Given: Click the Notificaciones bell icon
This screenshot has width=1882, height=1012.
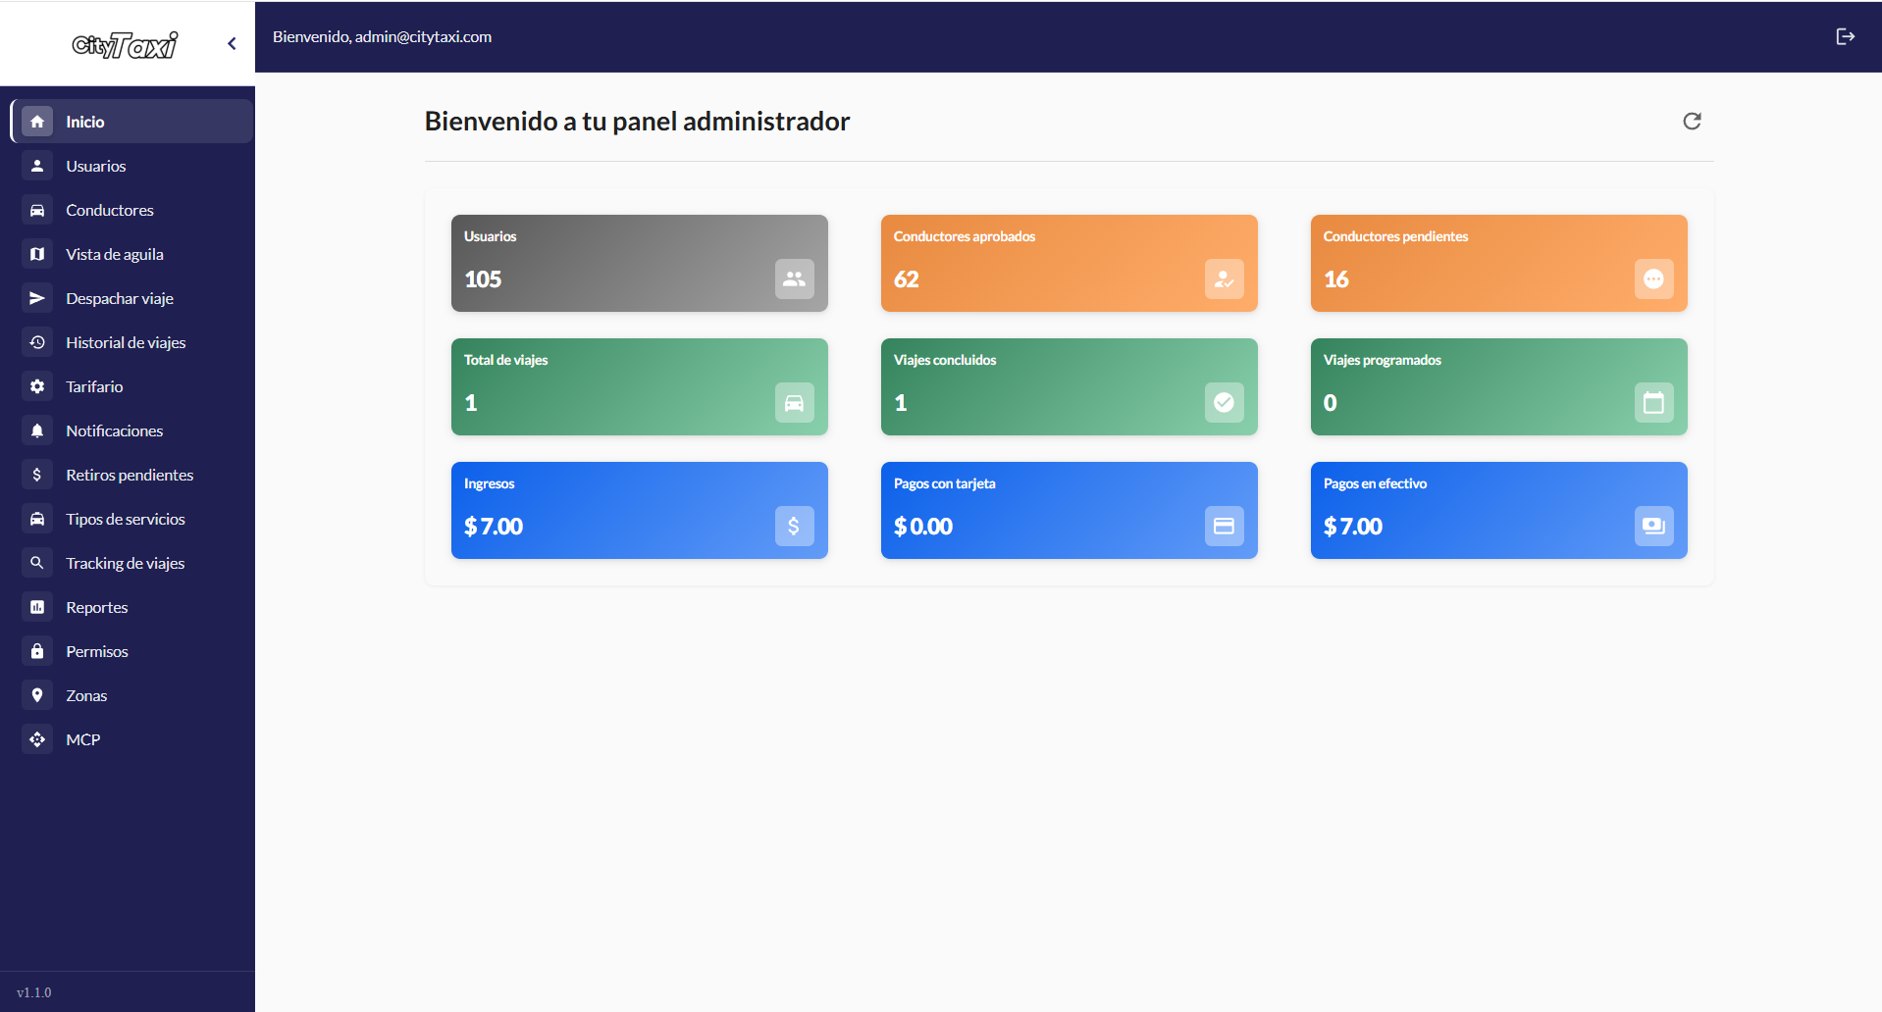Looking at the screenshot, I should pos(37,430).
